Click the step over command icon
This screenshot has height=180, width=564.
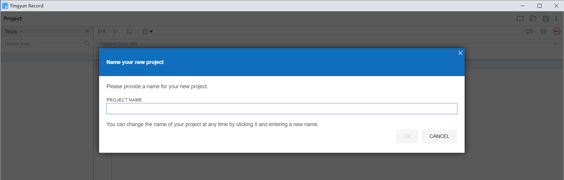[x=130, y=31]
